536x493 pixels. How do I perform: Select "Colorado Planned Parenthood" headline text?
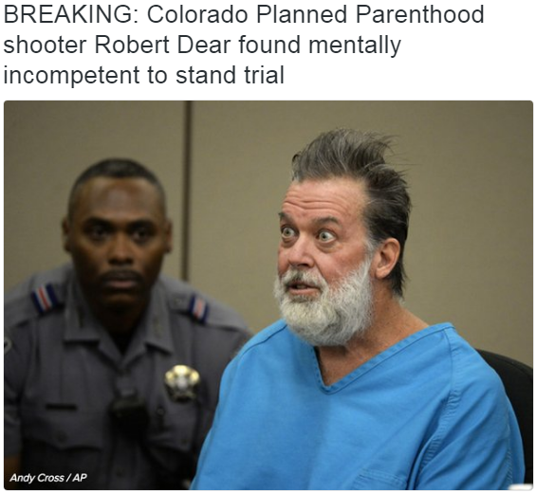(316, 14)
